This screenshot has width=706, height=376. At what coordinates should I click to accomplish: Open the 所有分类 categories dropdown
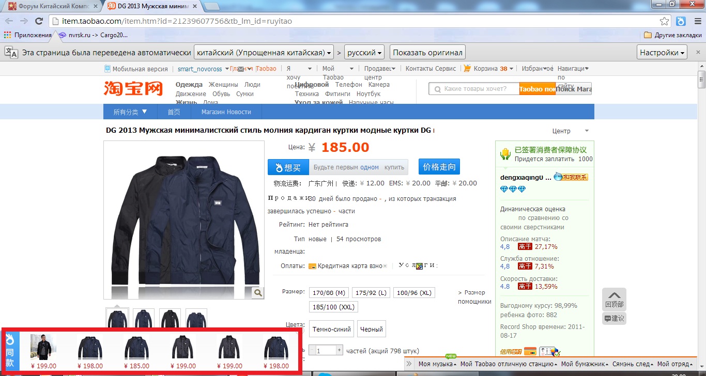point(130,112)
